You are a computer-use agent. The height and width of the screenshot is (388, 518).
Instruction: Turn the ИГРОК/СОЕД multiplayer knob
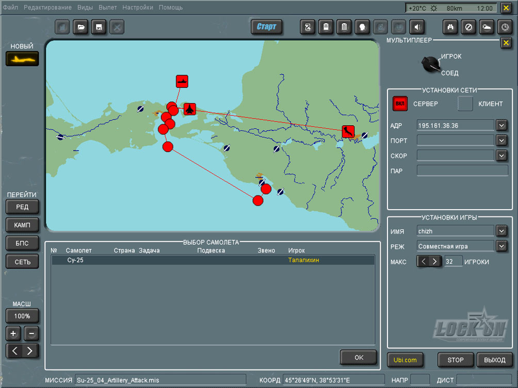(430, 65)
